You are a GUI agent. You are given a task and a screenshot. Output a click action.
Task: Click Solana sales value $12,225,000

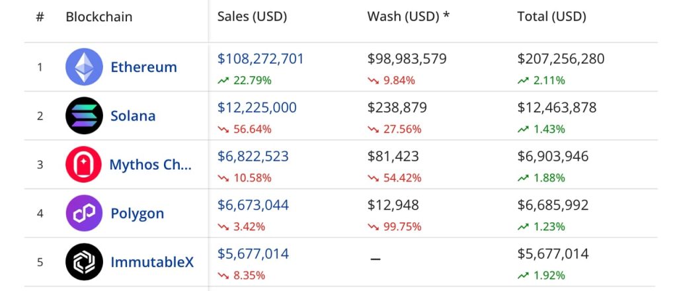[x=257, y=107]
